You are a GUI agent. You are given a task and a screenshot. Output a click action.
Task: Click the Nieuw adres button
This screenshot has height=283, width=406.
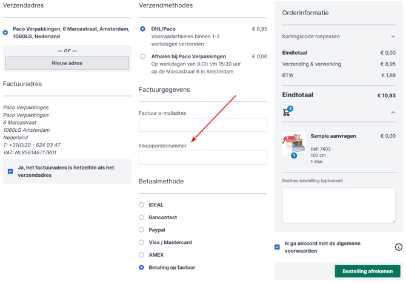tap(67, 63)
